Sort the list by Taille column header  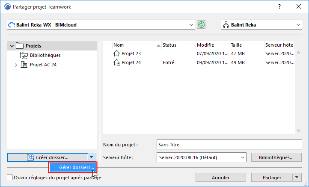(x=247, y=45)
